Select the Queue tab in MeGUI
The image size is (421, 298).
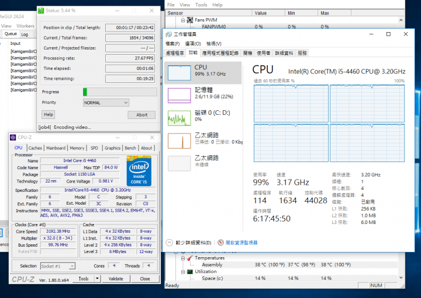11,34
